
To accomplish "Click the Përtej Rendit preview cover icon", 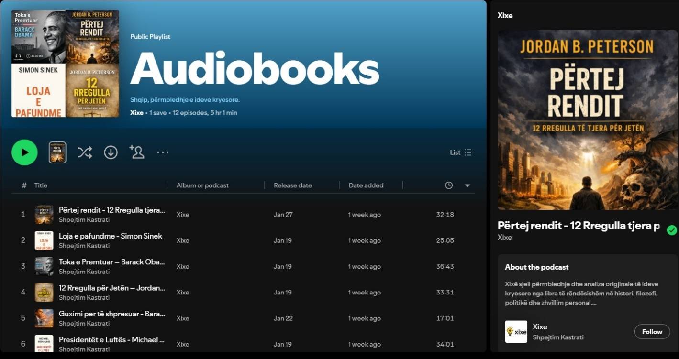I will pos(57,152).
